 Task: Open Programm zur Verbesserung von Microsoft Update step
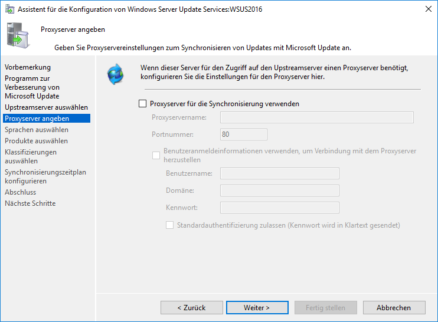click(32, 87)
